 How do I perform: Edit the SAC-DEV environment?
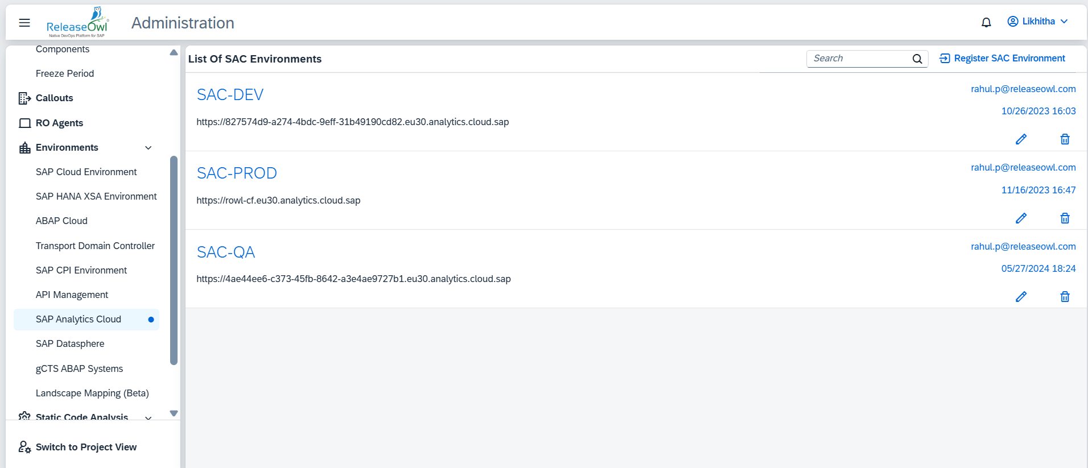[1021, 139]
